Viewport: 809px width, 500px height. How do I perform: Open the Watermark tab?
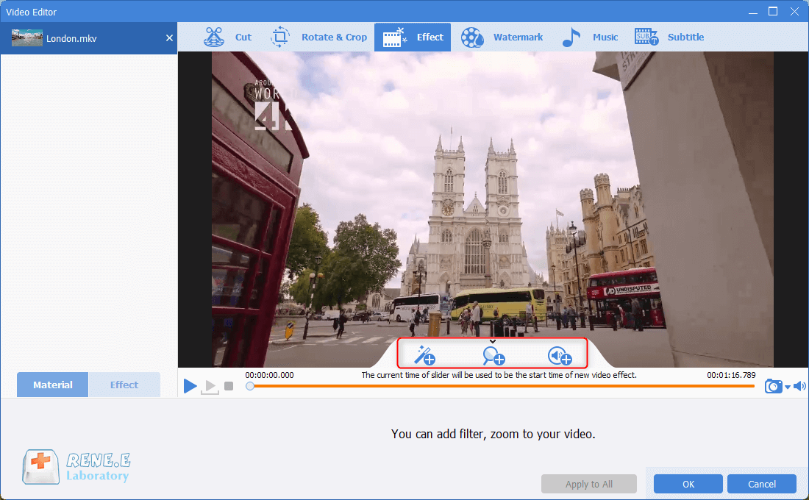(502, 37)
